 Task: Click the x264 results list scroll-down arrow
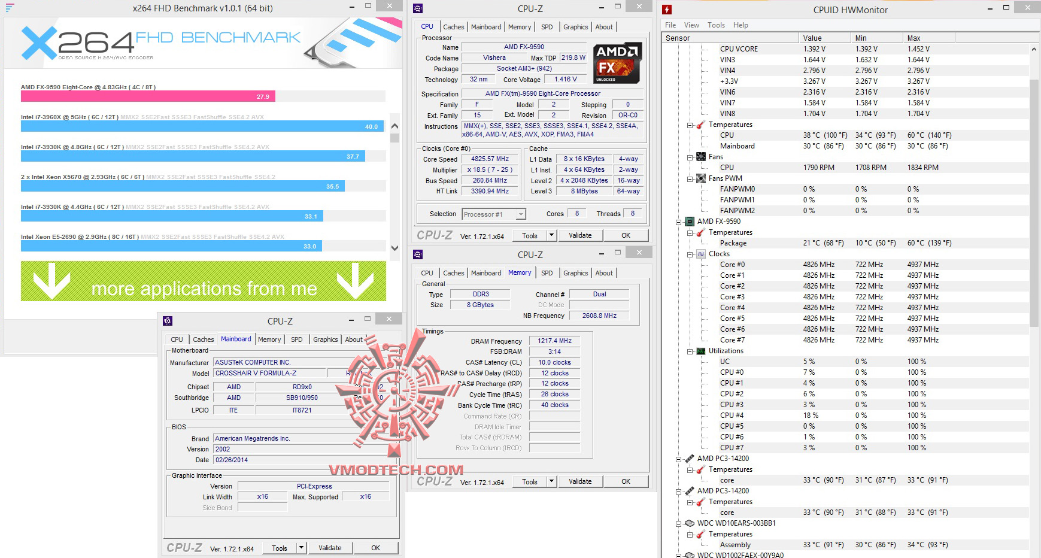[394, 248]
